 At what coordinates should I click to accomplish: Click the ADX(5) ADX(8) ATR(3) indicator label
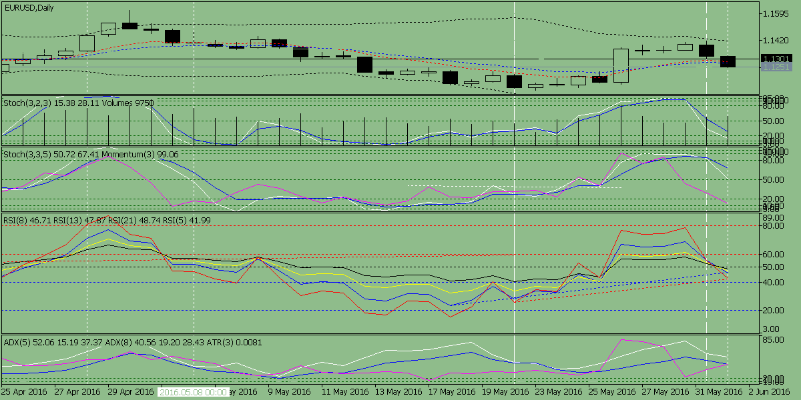[133, 342]
